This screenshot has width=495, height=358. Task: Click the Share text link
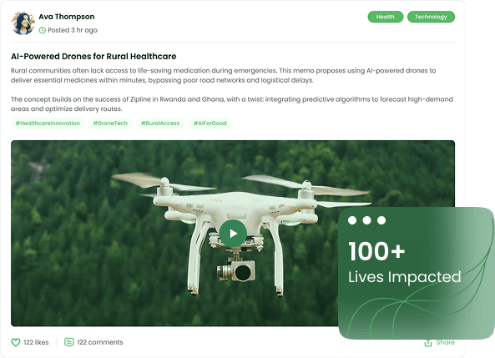[x=446, y=342]
